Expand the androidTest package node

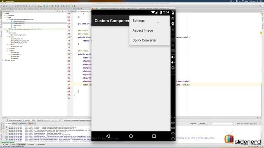point(7,29)
